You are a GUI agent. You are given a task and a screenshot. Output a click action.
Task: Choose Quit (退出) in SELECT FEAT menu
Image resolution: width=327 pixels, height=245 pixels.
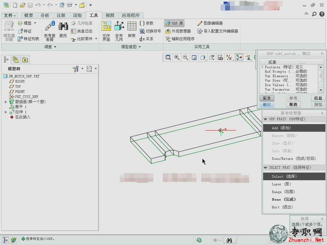pos(294,207)
